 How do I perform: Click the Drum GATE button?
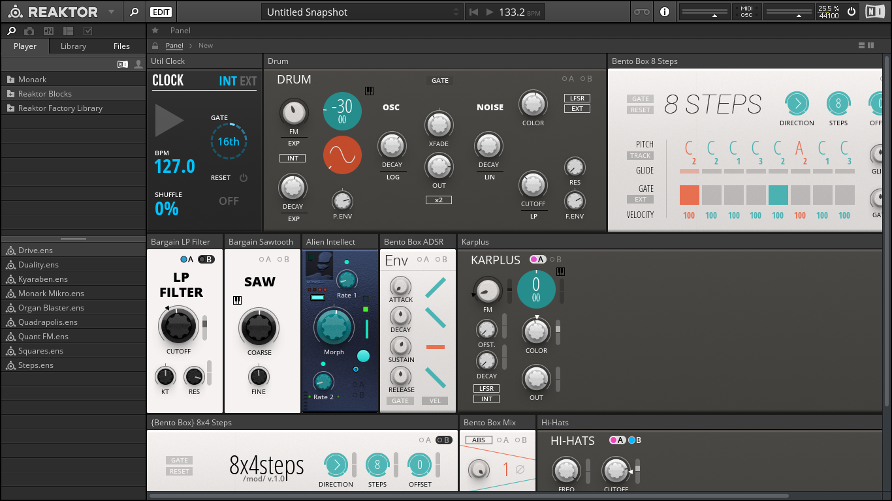coord(440,80)
